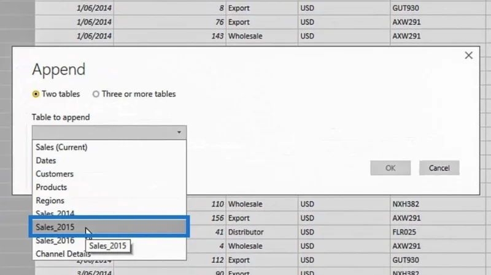
Task: Select cell with value 76
Action: pos(169,22)
